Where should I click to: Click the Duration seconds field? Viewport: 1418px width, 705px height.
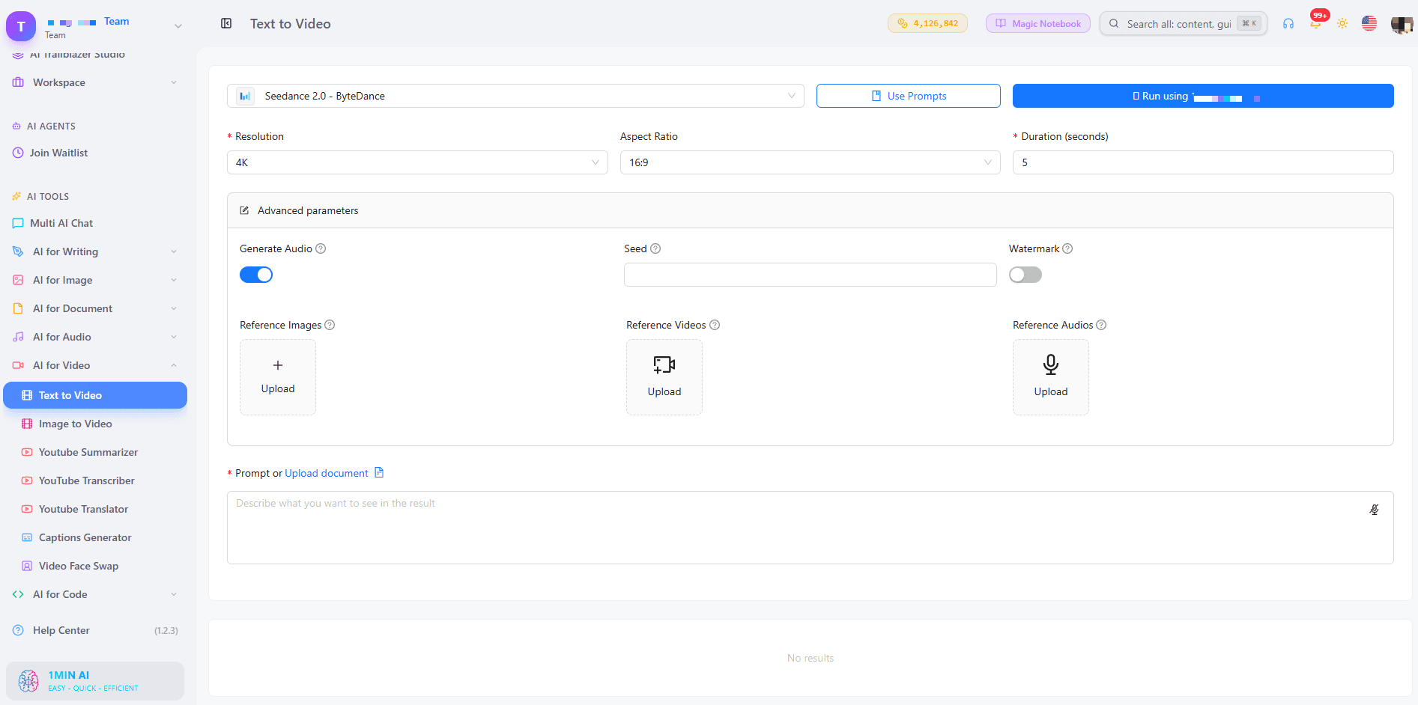coord(1203,162)
